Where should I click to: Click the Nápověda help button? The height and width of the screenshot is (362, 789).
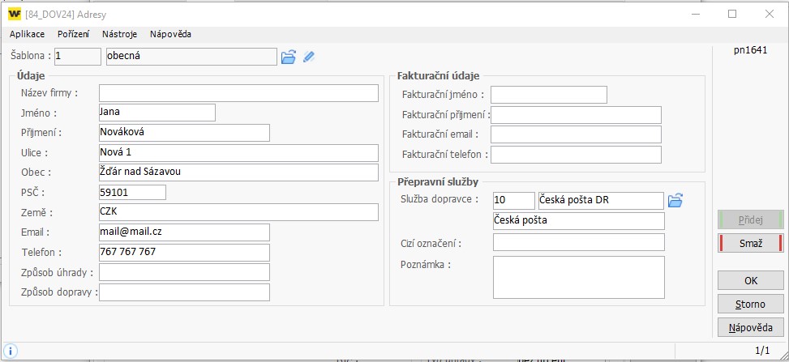(x=751, y=328)
